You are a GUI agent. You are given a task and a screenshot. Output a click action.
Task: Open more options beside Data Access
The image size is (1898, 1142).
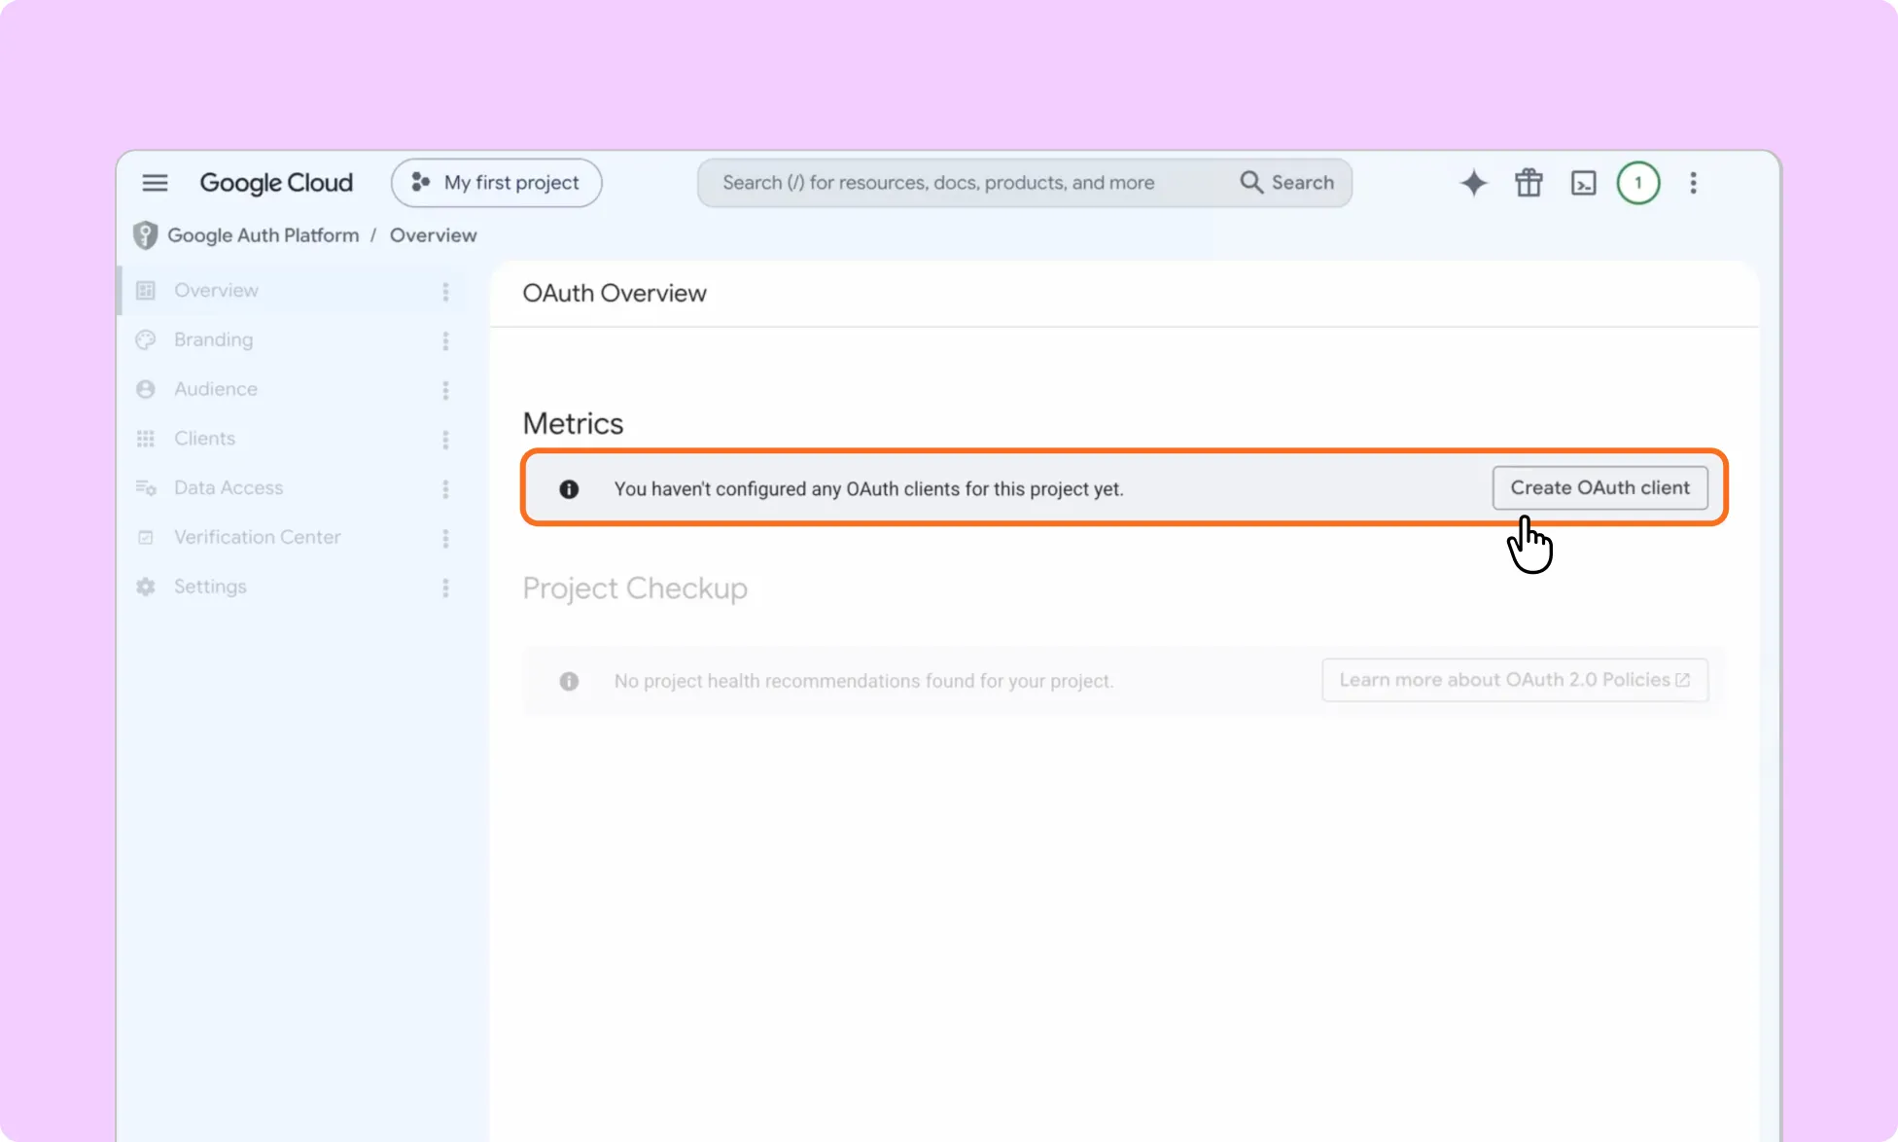coord(445,488)
